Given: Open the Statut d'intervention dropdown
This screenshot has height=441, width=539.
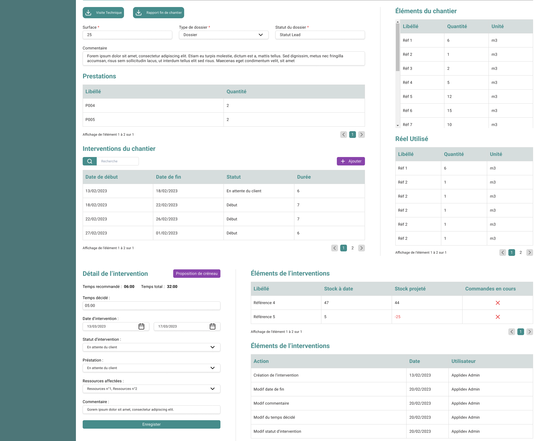Looking at the screenshot, I should tap(213, 347).
